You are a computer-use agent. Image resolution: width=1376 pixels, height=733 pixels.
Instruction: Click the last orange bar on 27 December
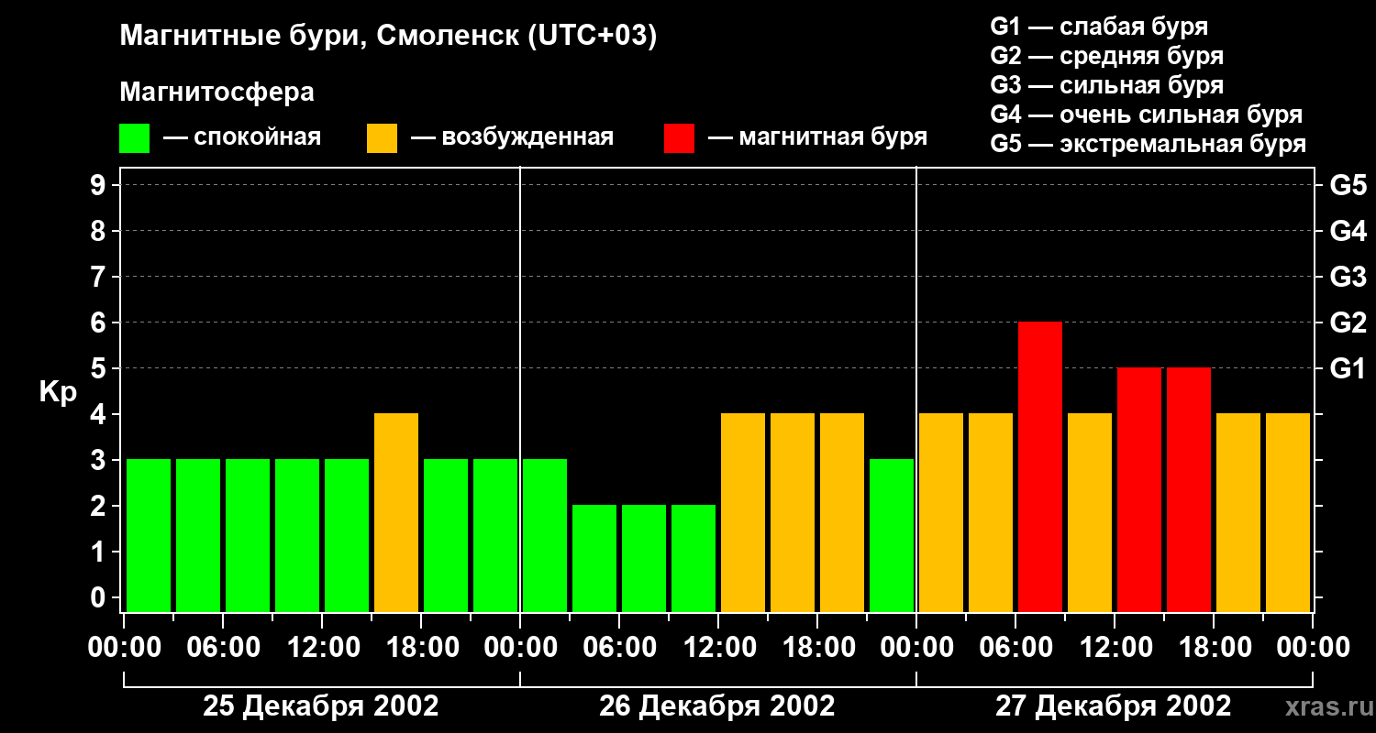tap(1288, 512)
